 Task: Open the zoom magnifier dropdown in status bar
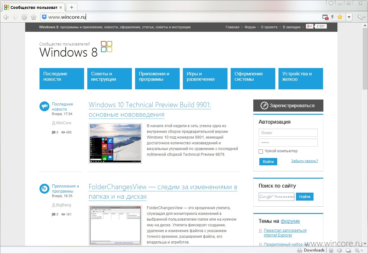(358, 250)
